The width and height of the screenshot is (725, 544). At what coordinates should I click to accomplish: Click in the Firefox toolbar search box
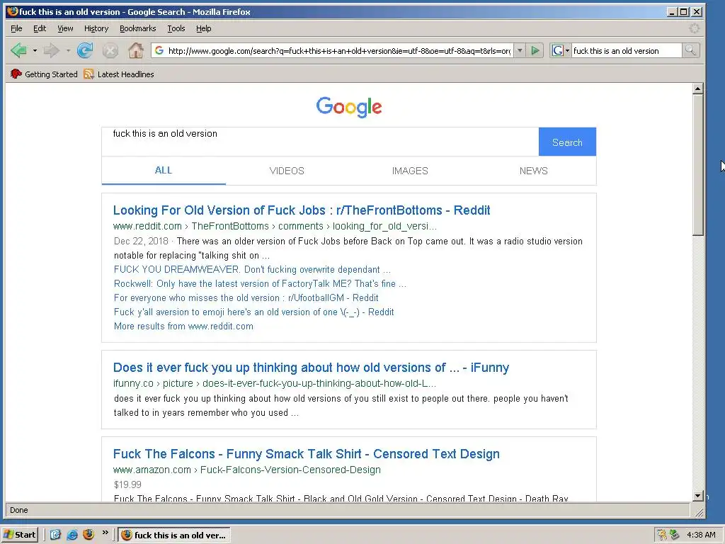click(x=626, y=51)
